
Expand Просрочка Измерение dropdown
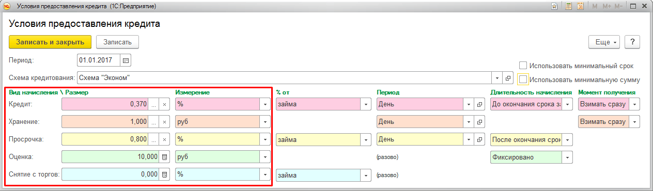(x=266, y=139)
